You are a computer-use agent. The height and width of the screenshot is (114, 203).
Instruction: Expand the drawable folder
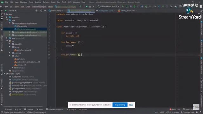point(10,44)
